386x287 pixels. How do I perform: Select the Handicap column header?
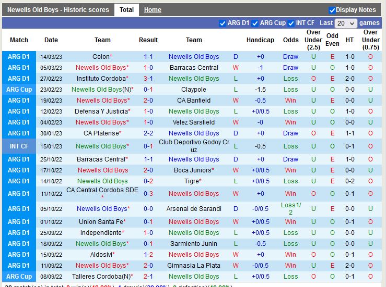click(x=260, y=40)
